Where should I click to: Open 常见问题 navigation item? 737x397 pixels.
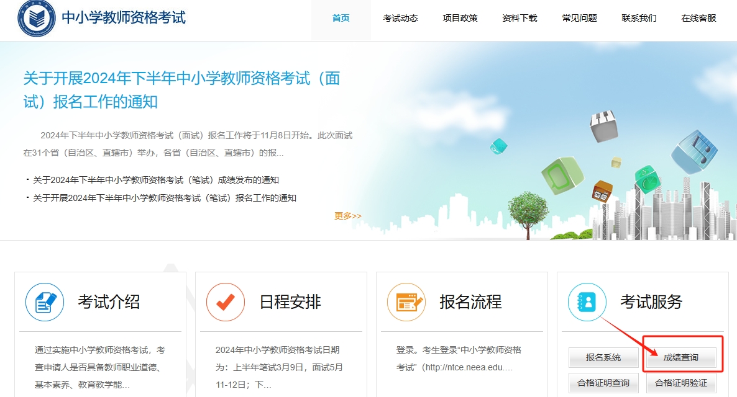tap(579, 18)
